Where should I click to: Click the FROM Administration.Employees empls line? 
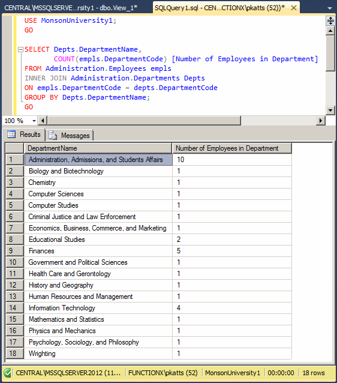point(98,68)
